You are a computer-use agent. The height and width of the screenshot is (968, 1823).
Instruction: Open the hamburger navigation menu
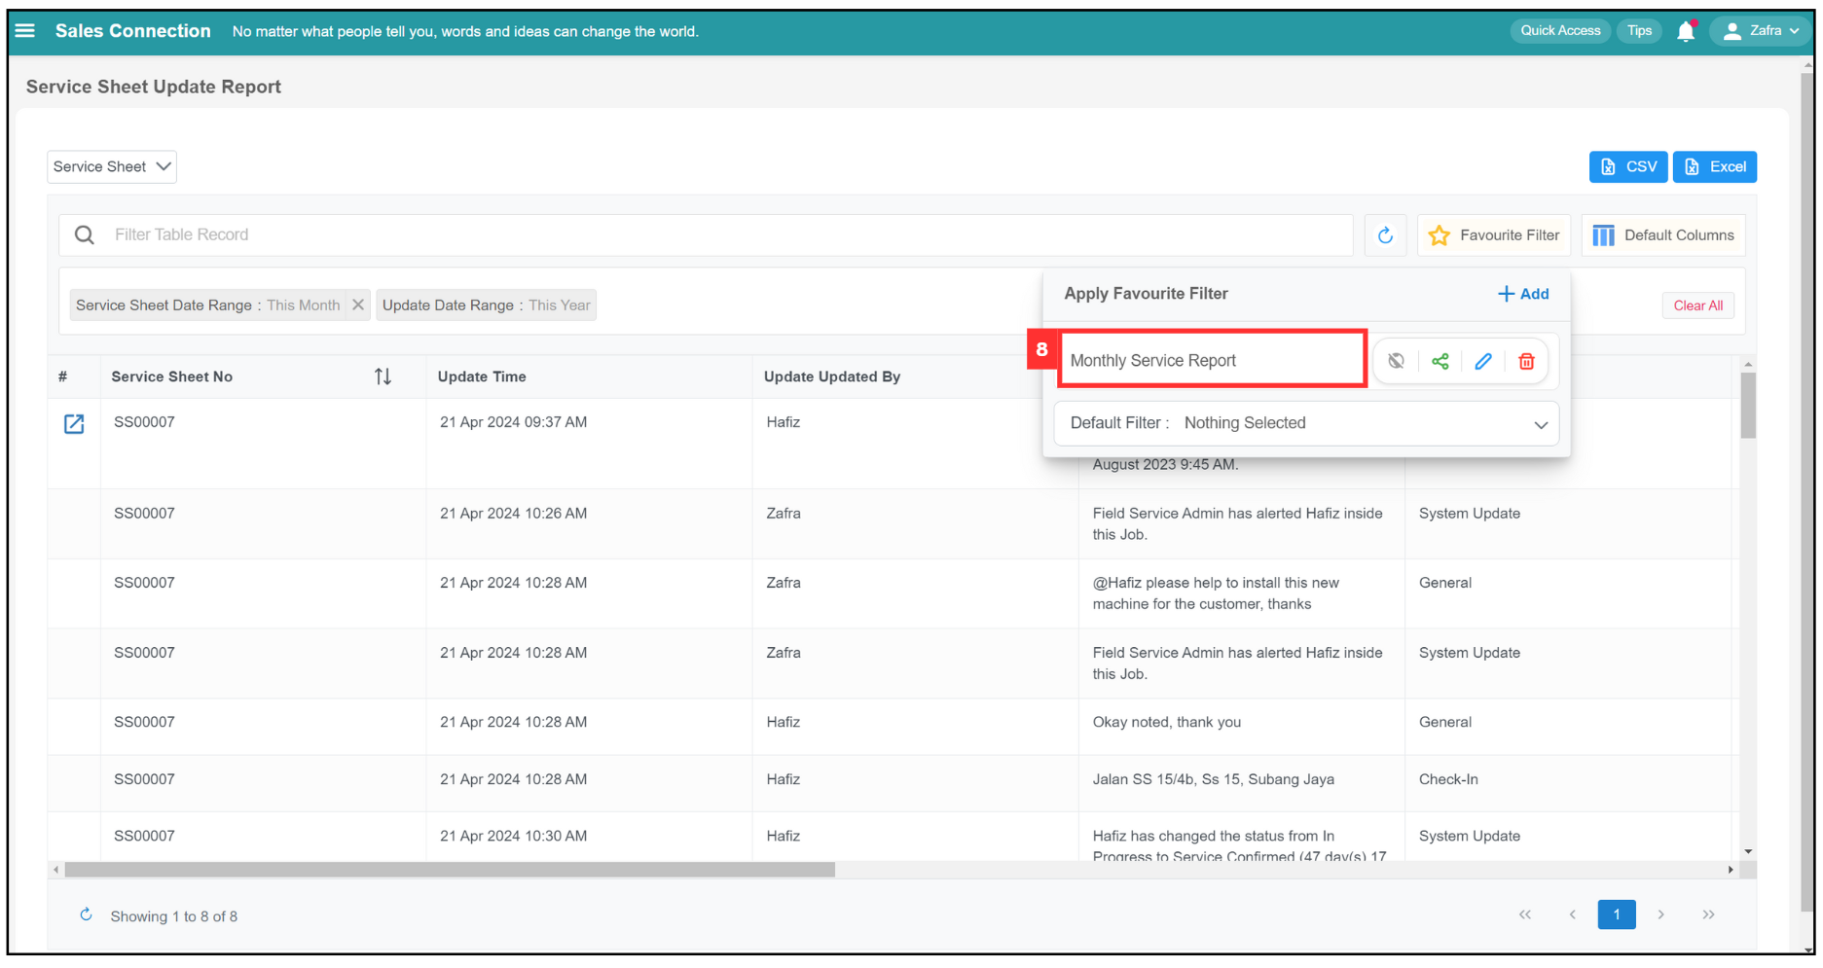click(x=25, y=31)
